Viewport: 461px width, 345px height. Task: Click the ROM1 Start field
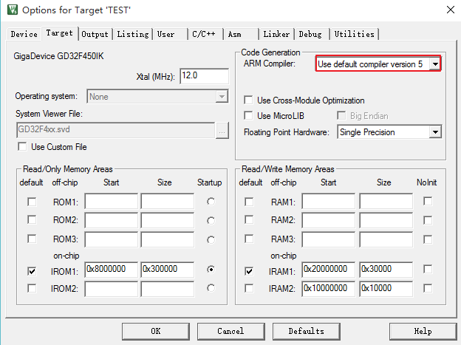coord(111,202)
